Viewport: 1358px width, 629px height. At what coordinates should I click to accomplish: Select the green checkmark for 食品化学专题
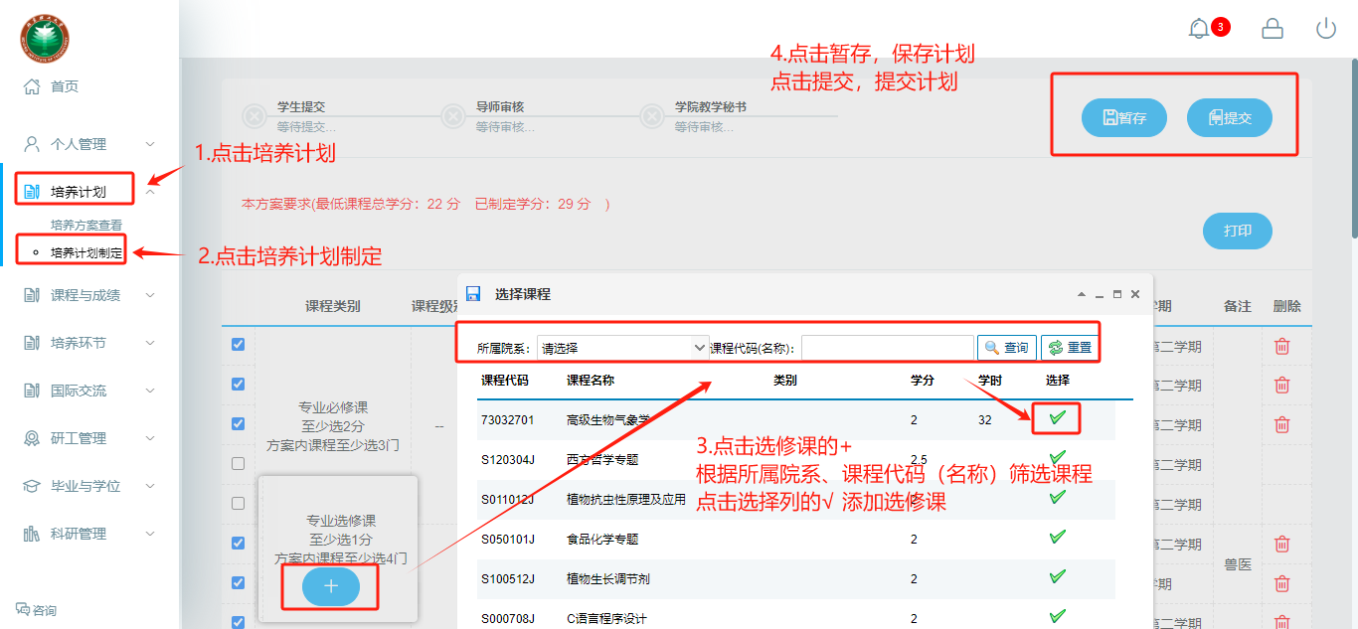(x=1057, y=538)
